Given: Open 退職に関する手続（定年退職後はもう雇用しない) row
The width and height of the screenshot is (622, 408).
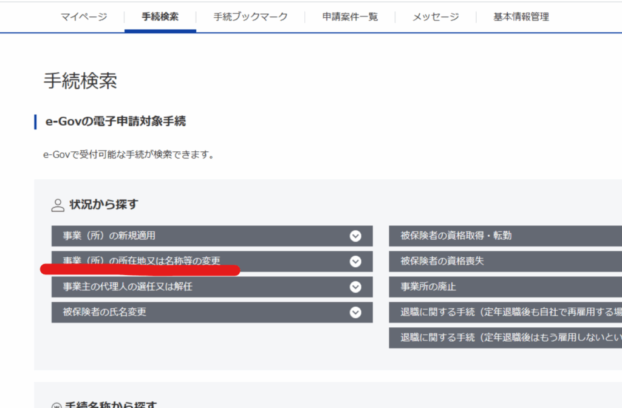Looking at the screenshot, I should tap(504, 338).
